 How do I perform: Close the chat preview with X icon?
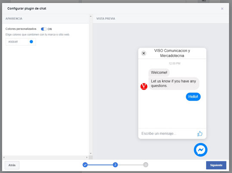click(144, 53)
